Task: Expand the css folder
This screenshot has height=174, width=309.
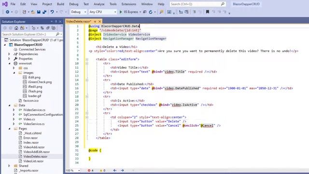Action: 14,68
